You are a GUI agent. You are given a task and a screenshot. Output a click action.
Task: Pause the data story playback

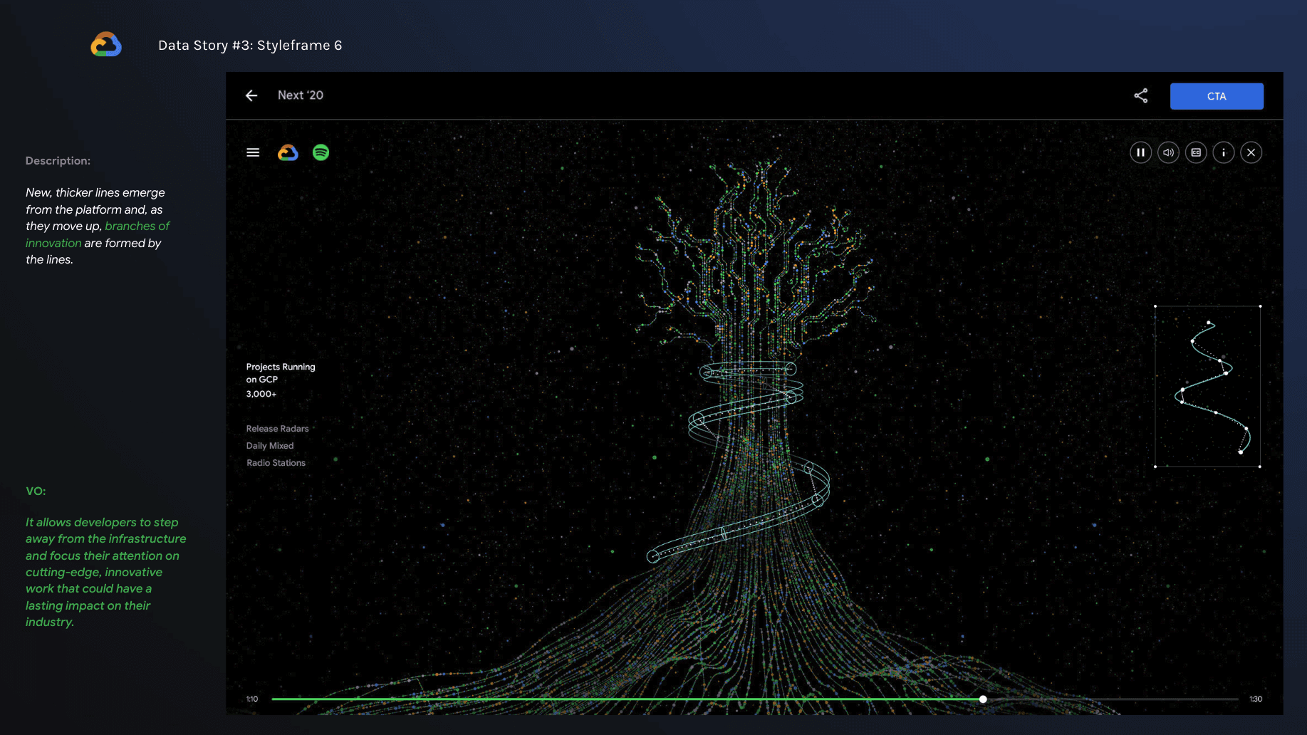1140,152
